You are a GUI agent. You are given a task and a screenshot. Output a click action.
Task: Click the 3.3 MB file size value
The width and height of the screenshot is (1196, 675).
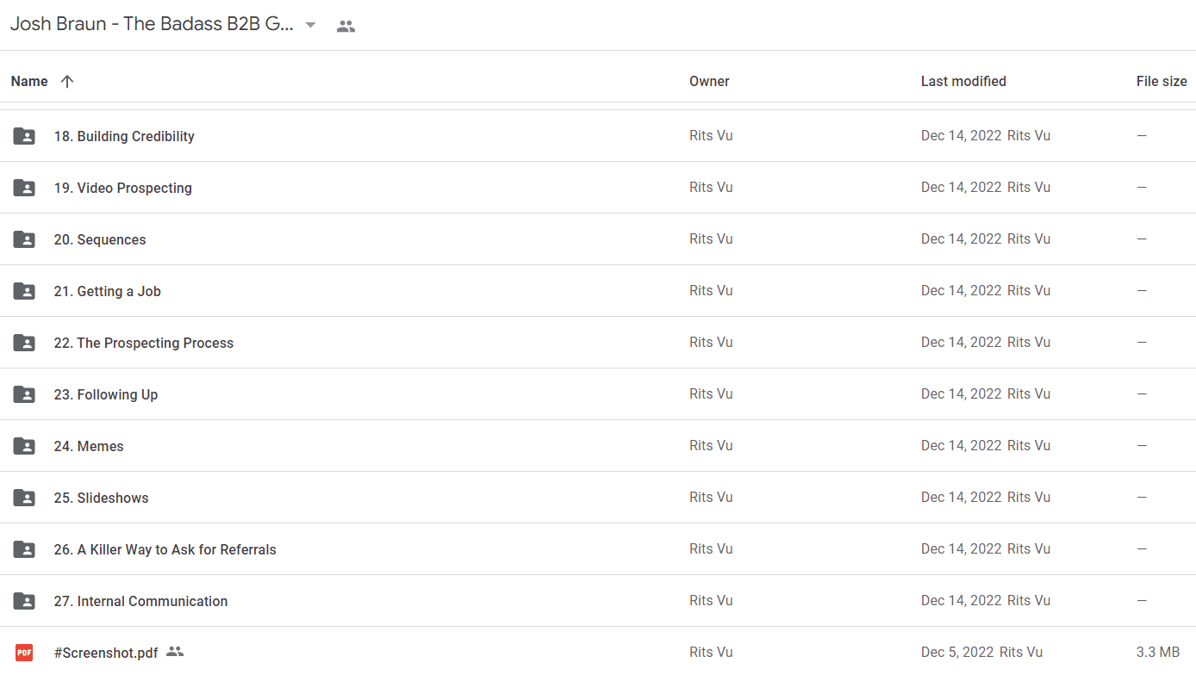[x=1158, y=652]
